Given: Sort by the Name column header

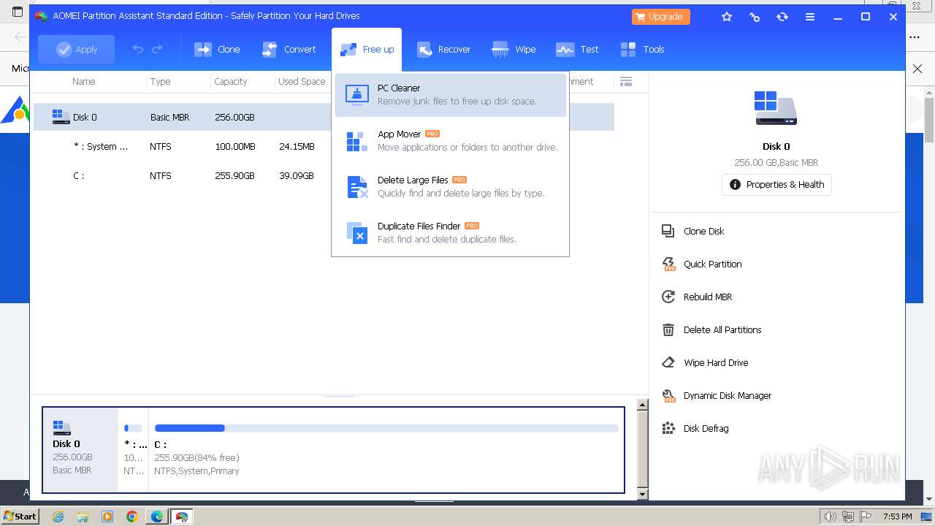Looking at the screenshot, I should click(84, 81).
